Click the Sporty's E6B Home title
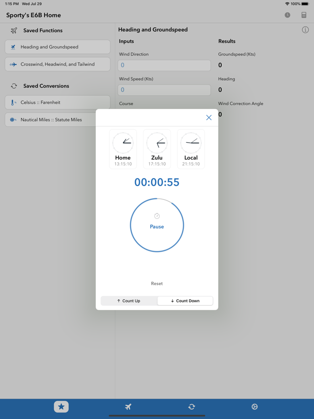Image resolution: width=314 pixels, height=419 pixels. coord(33,15)
